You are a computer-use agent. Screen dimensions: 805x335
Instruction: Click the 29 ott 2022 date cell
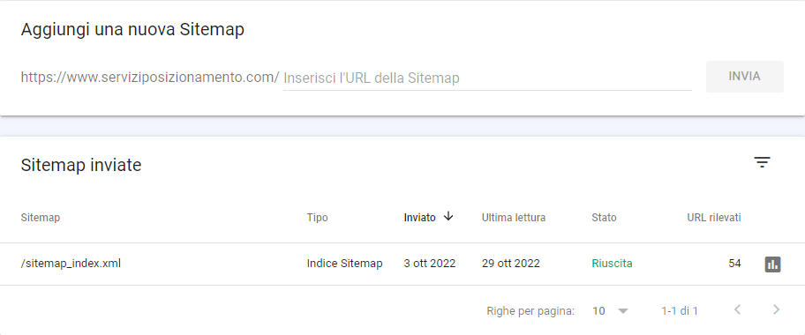point(511,264)
